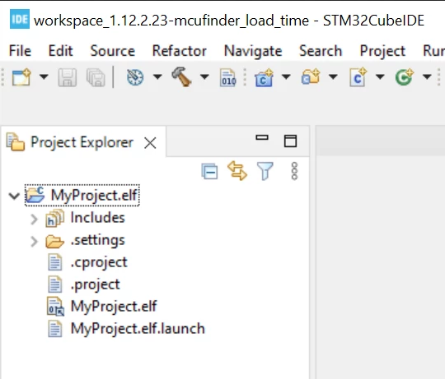Open the Project menu
Screen dimensions: 445x379
(382, 52)
